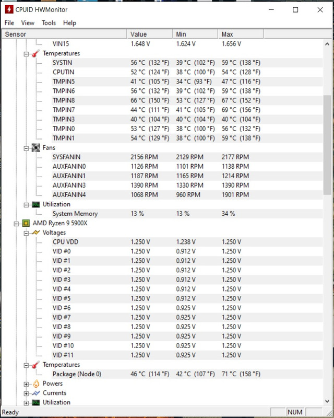
Task: Collapse the AMD Ryzen 9 5900X node
Action: tap(16, 224)
